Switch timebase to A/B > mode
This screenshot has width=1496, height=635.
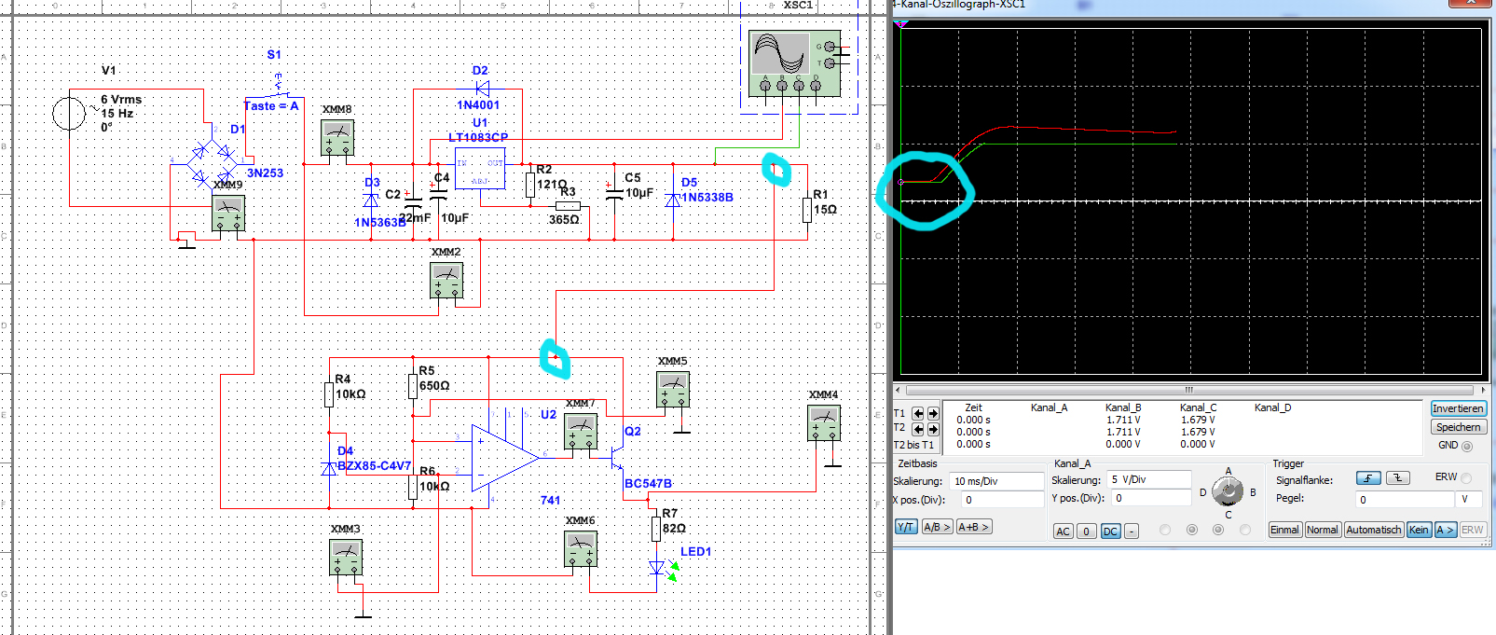click(937, 527)
